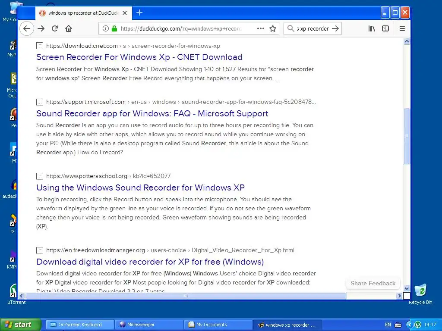Close the windows xp recorder tab
Viewport: 442px width, 331px height.
click(x=125, y=13)
